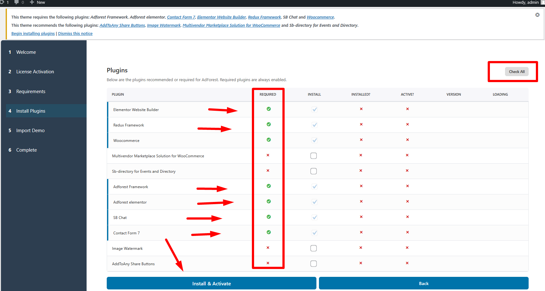Open Image Watermark link in notice
This screenshot has height=291, width=545.
tap(164, 25)
